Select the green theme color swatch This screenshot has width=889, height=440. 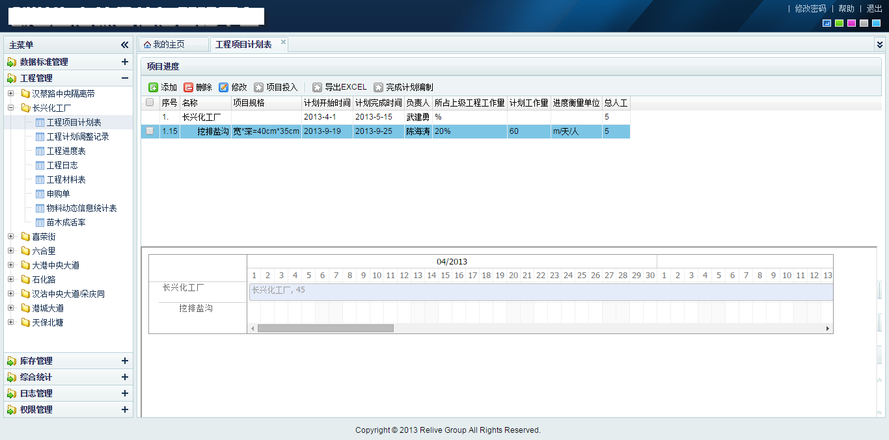[x=839, y=23]
